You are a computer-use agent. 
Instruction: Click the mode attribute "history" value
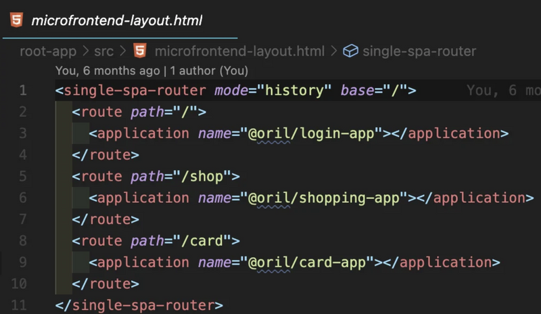point(294,91)
